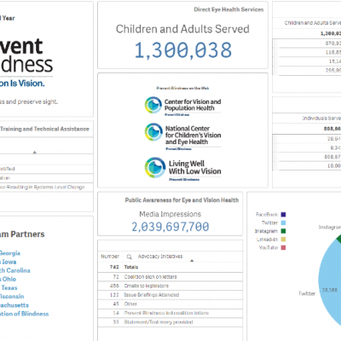Click the sort arrow beside Advocacy Initiatives

pyautogui.click(x=192, y=261)
